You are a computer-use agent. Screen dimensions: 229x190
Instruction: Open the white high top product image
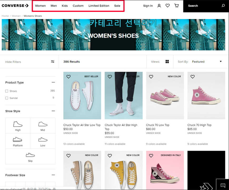coord(123,96)
